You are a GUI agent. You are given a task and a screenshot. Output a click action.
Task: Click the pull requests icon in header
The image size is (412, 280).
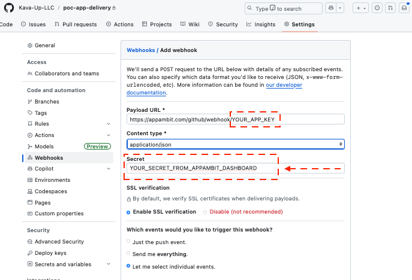[390, 8]
